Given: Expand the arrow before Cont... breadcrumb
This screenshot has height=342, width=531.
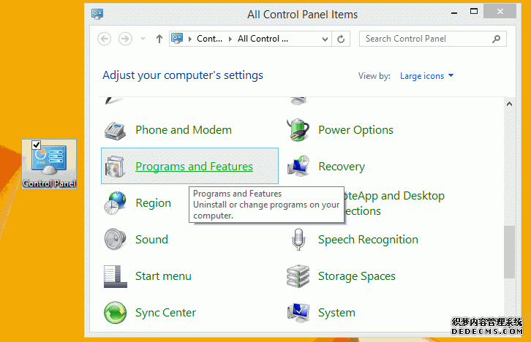Looking at the screenshot, I should [190, 39].
